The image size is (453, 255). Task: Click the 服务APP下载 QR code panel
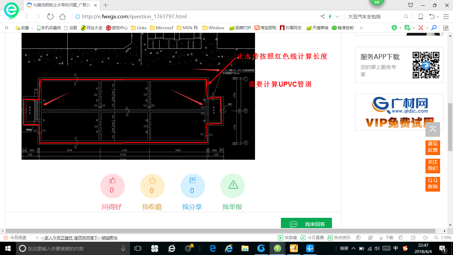[399, 65]
